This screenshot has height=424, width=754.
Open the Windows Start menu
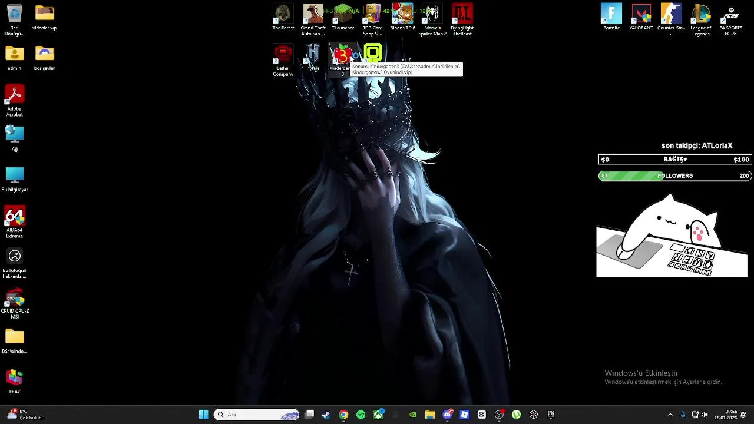point(203,415)
